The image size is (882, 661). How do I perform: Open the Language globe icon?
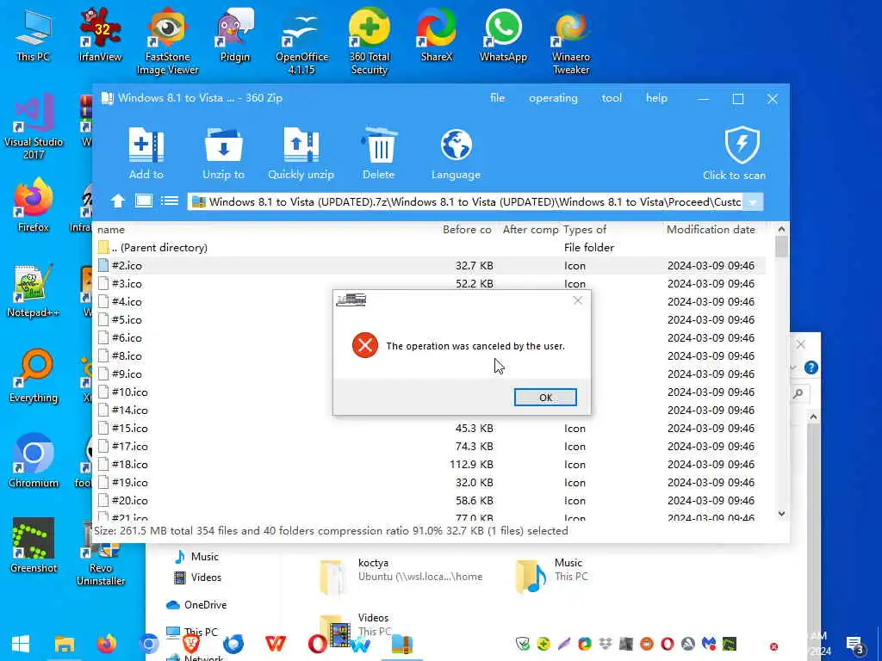tap(457, 145)
